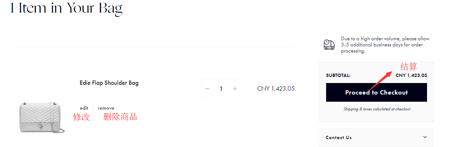Image resolution: width=459 pixels, height=147 pixels.
Task: Decrease quantity with the minus icon
Action: [x=207, y=89]
